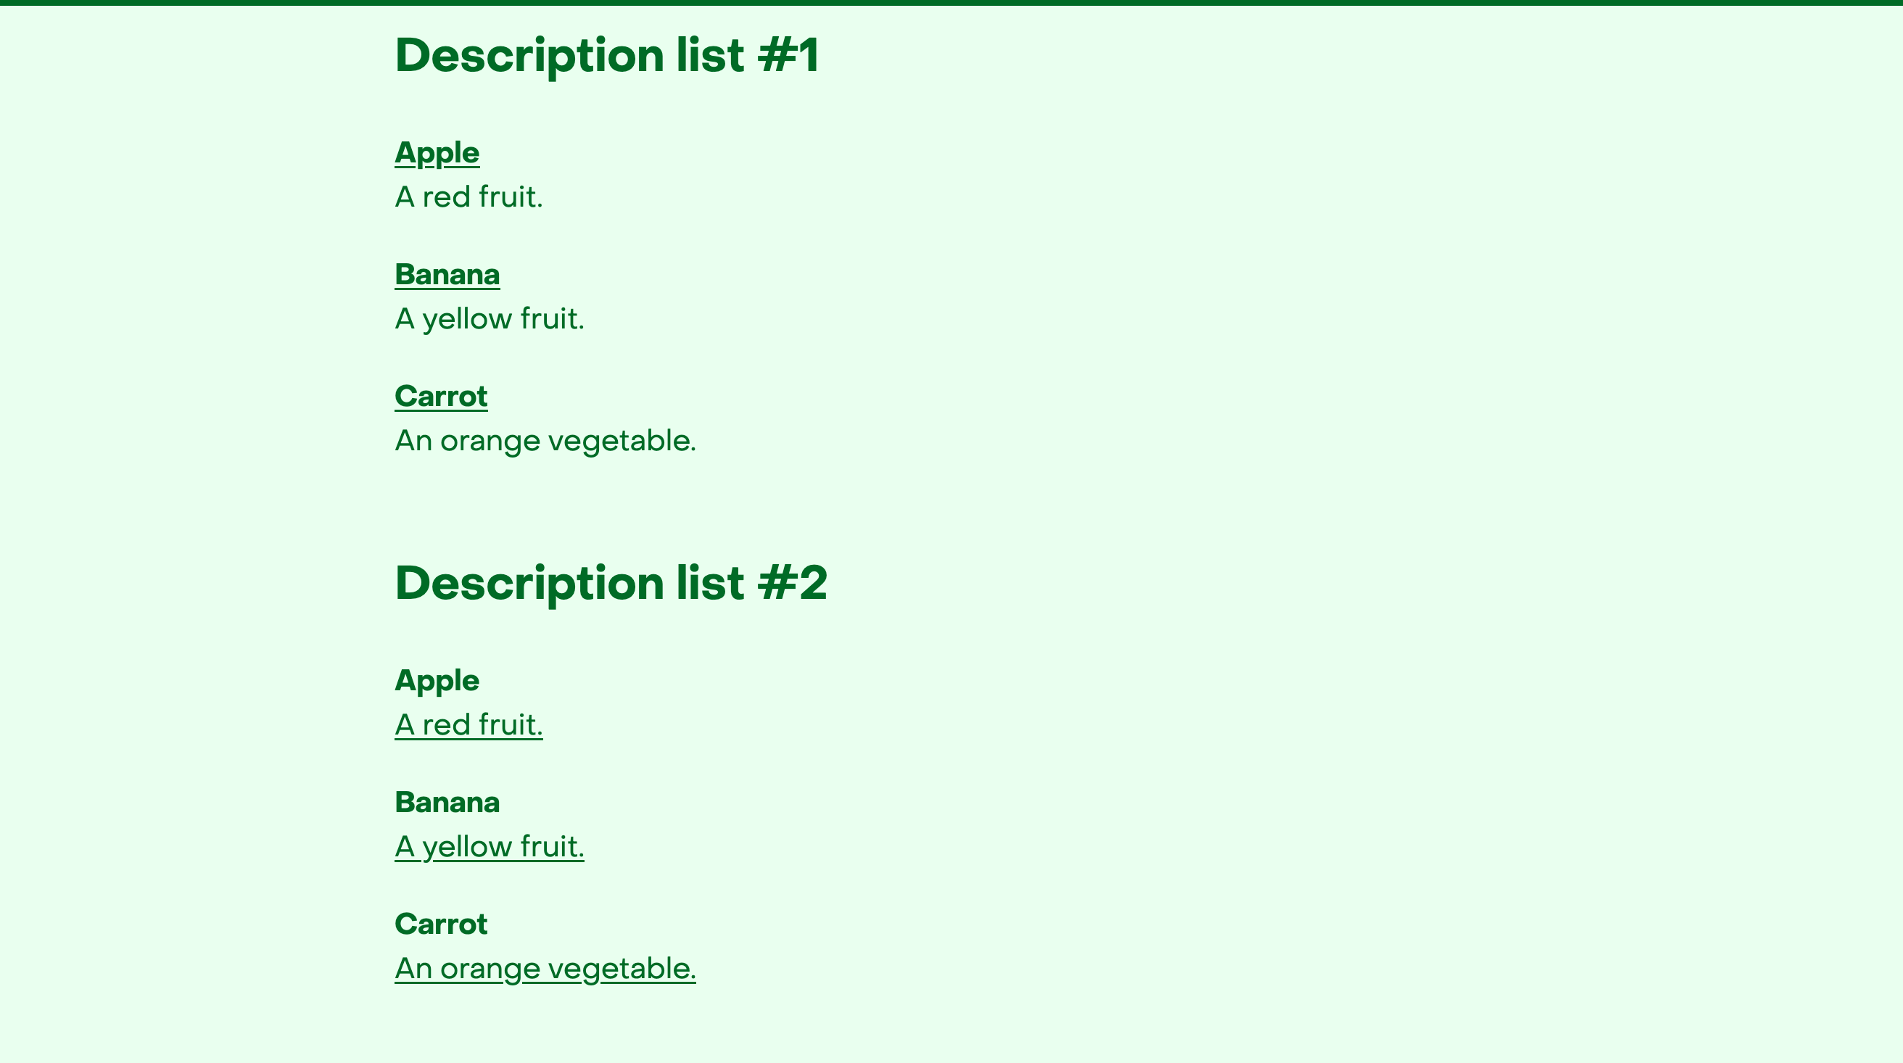Click plain "An orange vegetable." text
The width and height of the screenshot is (1903, 1063).
tap(545, 442)
